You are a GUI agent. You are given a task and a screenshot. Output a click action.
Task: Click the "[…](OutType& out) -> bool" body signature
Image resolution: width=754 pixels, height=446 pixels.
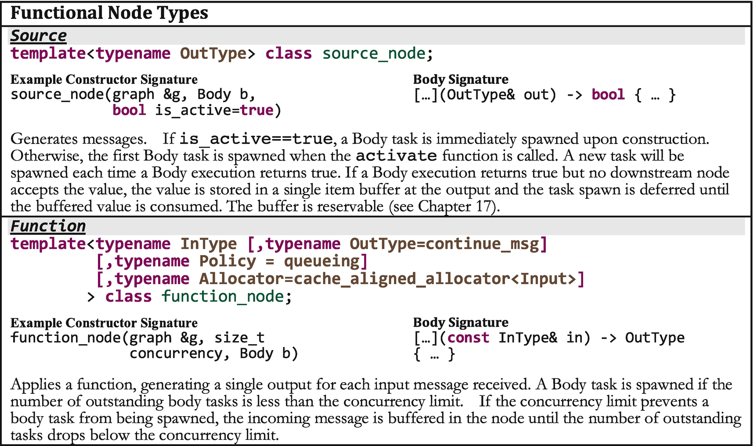(x=519, y=95)
